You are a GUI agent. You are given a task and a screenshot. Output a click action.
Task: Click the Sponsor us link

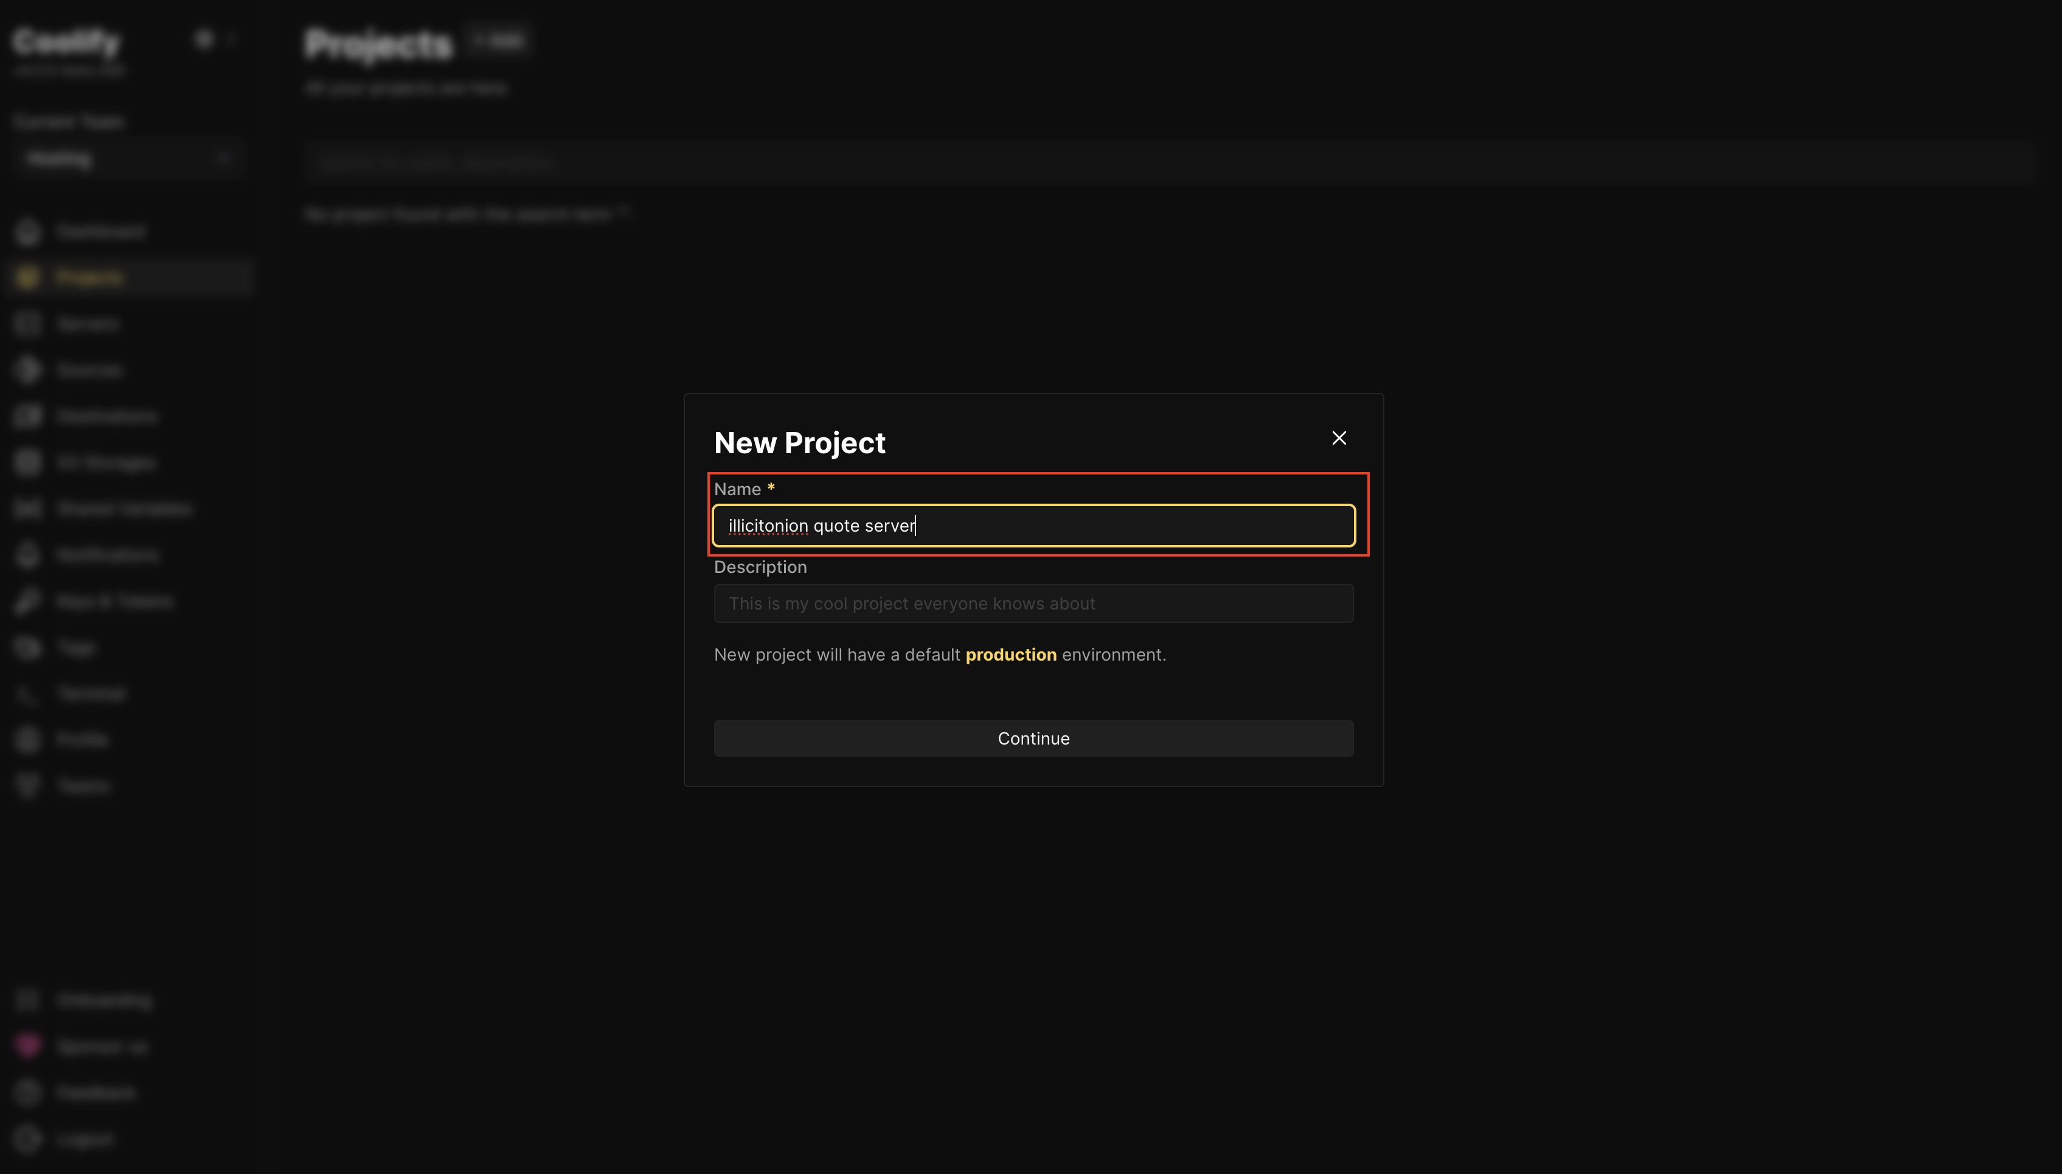pyautogui.click(x=102, y=1046)
